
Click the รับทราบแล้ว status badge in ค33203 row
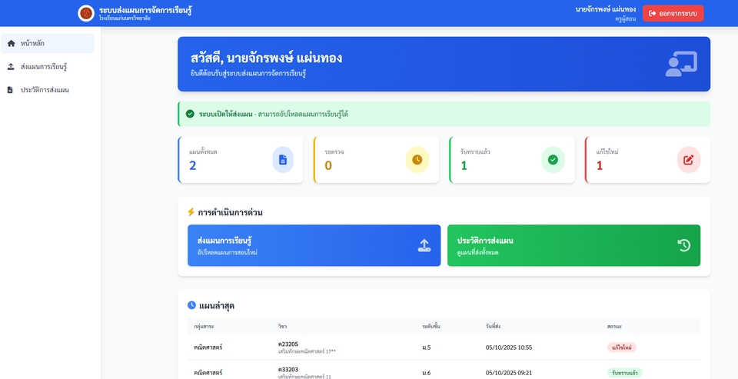tap(624, 372)
